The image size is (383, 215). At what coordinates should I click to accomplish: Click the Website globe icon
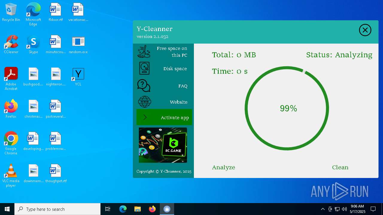[x=145, y=102]
